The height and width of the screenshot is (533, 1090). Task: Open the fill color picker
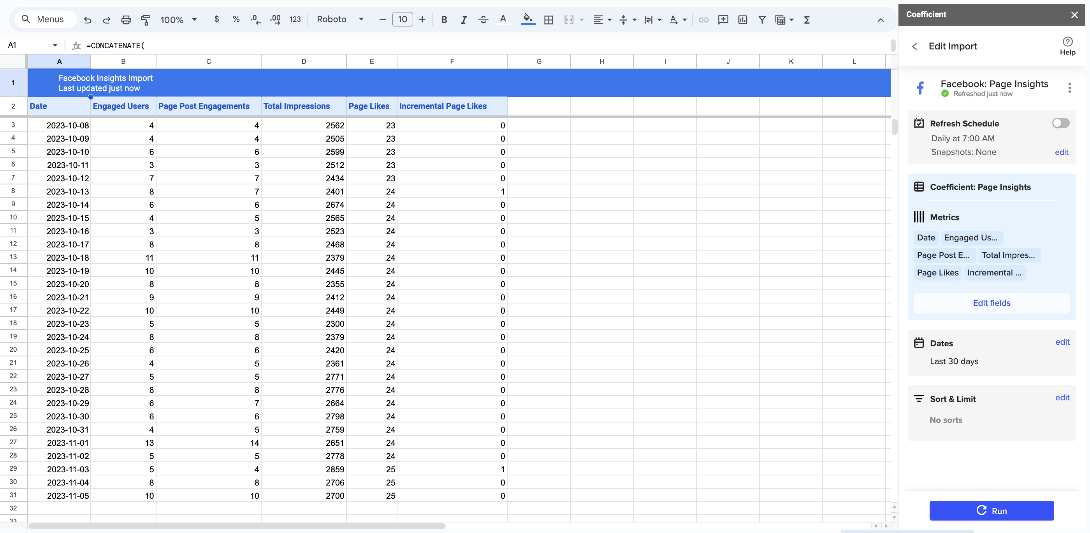[527, 19]
